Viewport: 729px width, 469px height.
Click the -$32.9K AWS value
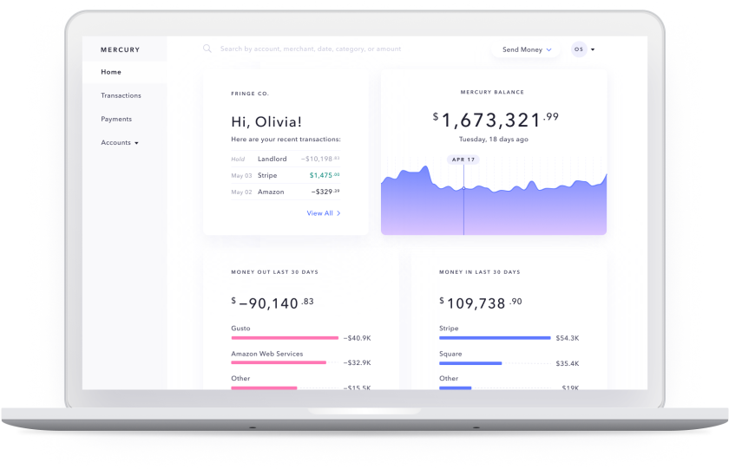[357, 362]
